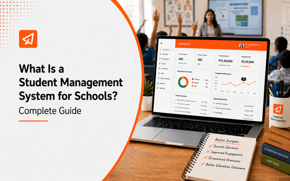Click the 'Attendance Overview' heading
The width and height of the screenshot is (290, 181).
(185, 72)
